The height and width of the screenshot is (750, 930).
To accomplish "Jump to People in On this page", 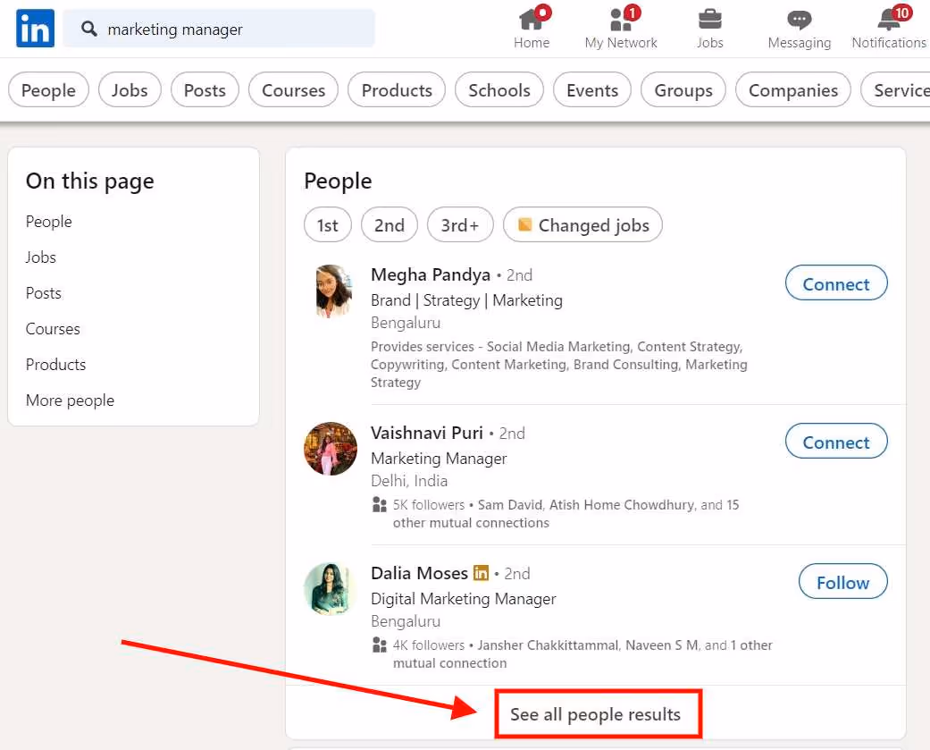I will point(48,222).
